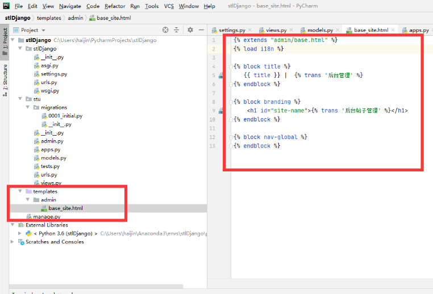Fold the block nav-global at line 12

point(231,137)
